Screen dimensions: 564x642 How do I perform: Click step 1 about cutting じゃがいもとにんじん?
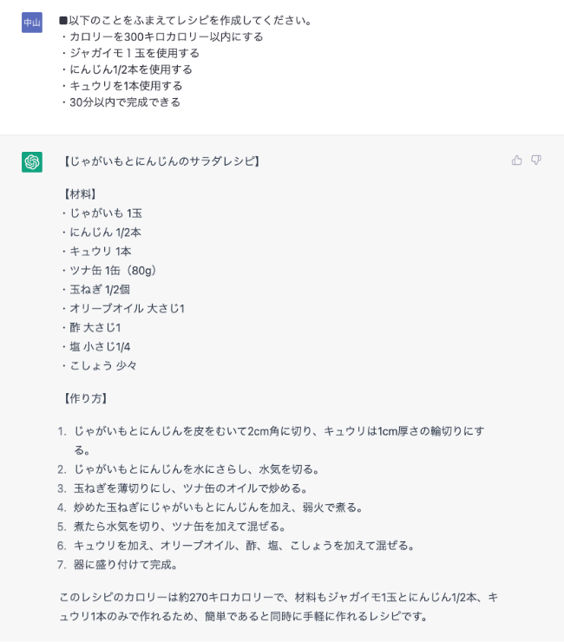271,441
